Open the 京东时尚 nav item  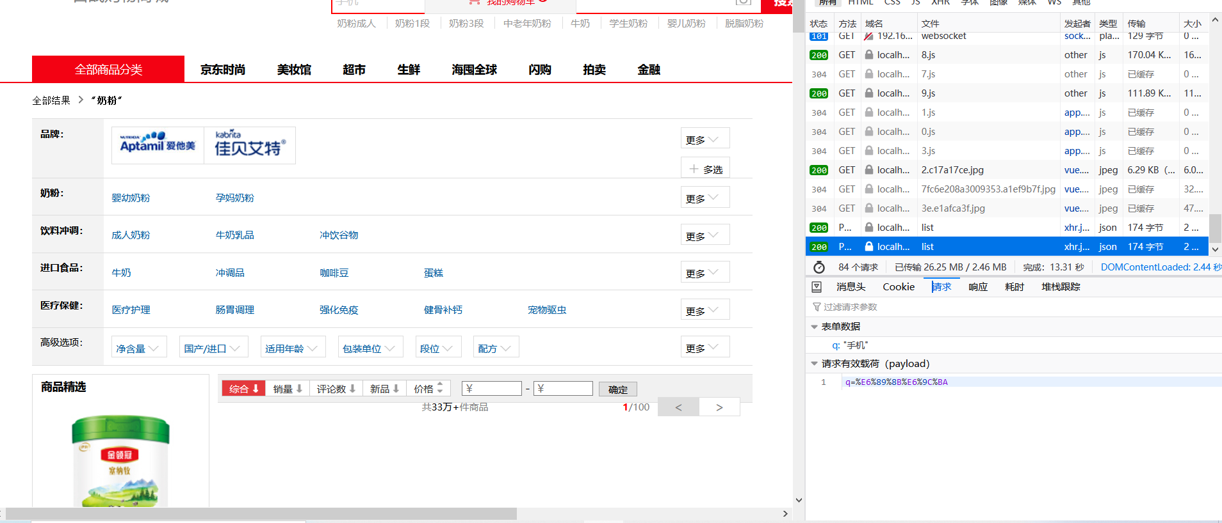point(223,70)
